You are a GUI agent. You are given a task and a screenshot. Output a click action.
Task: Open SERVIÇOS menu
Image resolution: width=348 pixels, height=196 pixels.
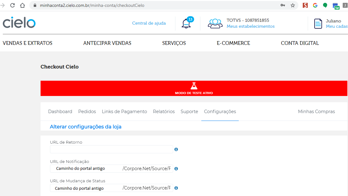(174, 43)
